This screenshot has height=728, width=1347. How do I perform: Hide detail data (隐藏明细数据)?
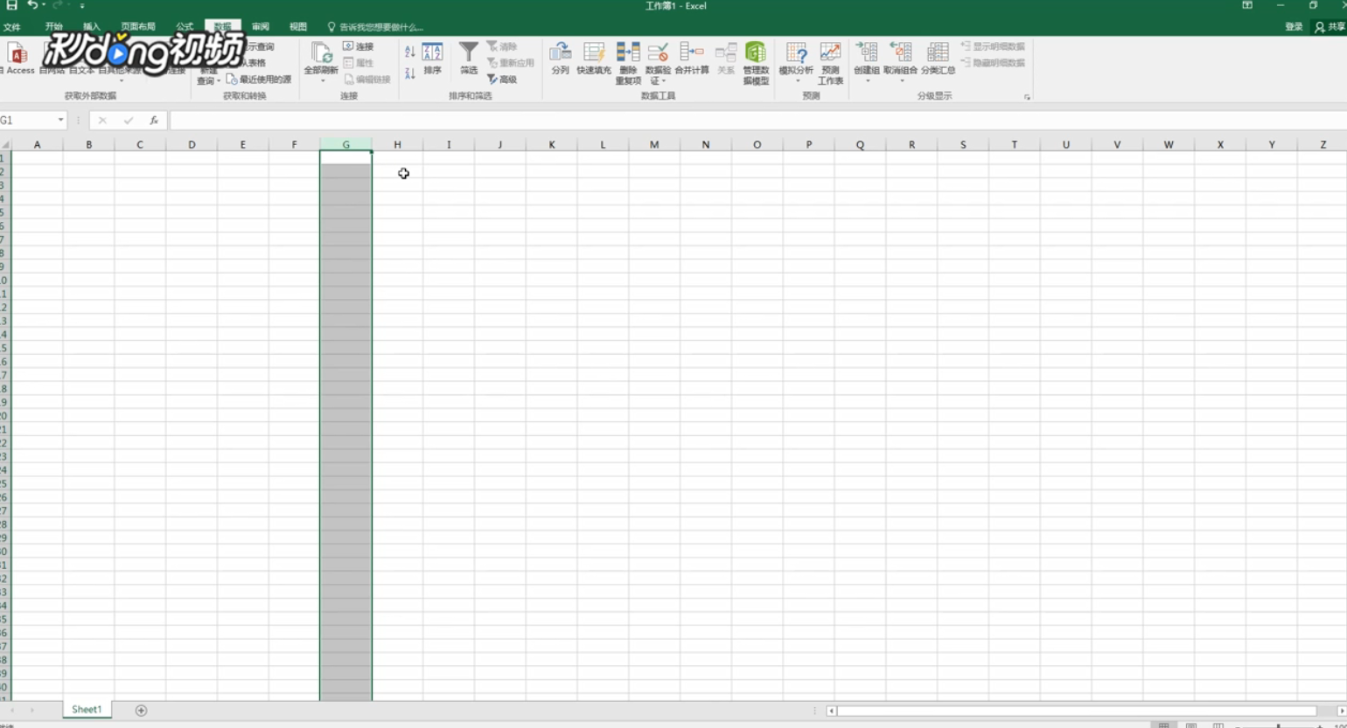coord(993,63)
